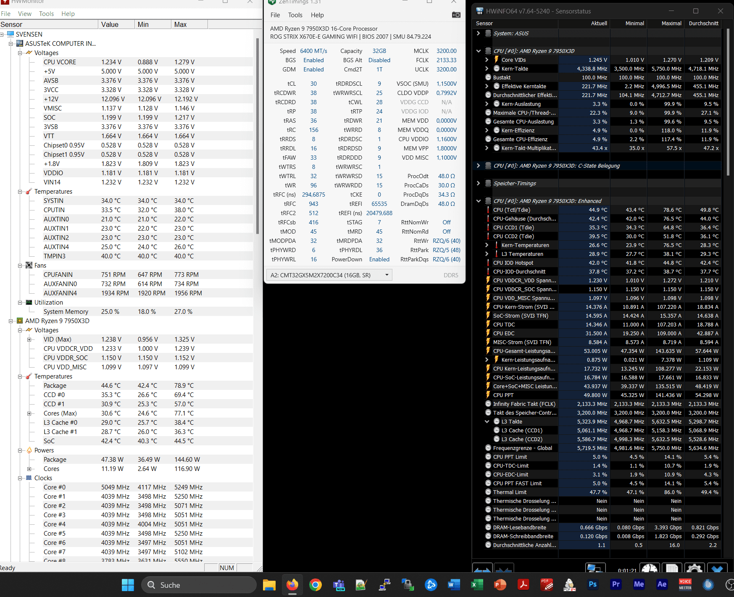
Task: Expand the C-State Belegung section
Action: click(478, 166)
